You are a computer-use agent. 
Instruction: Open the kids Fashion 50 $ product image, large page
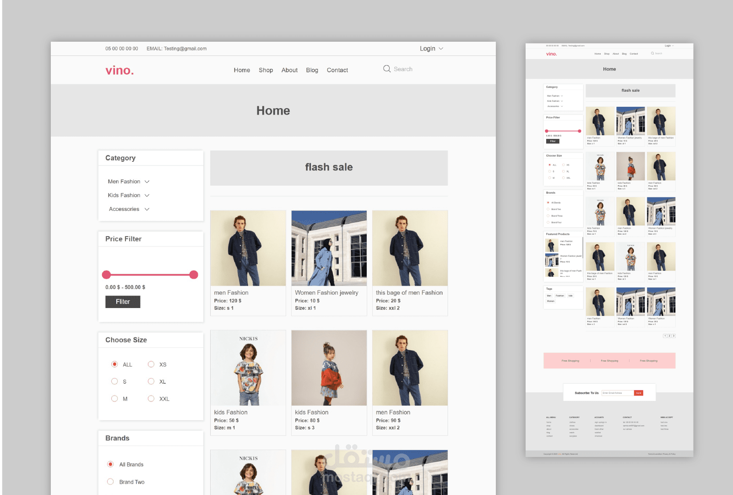coord(248,368)
